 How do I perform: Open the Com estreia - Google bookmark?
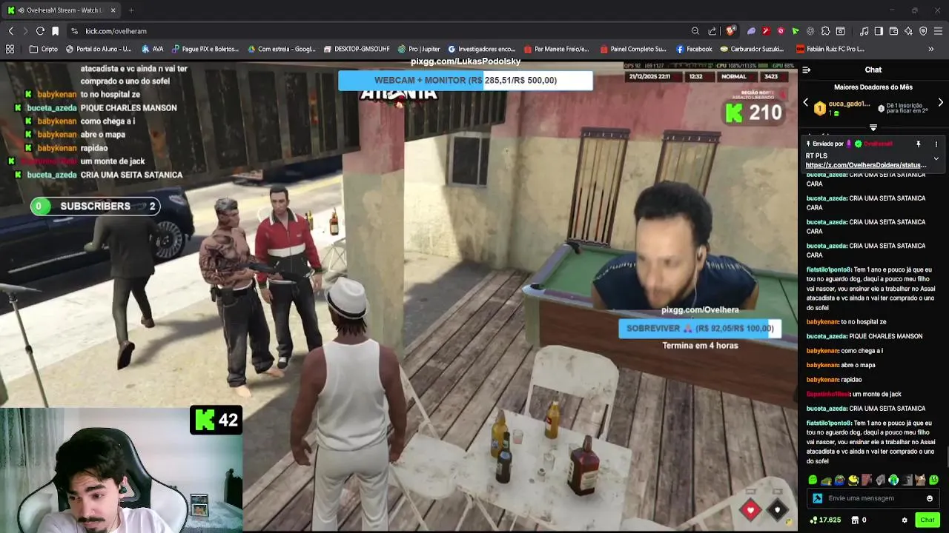click(282, 49)
